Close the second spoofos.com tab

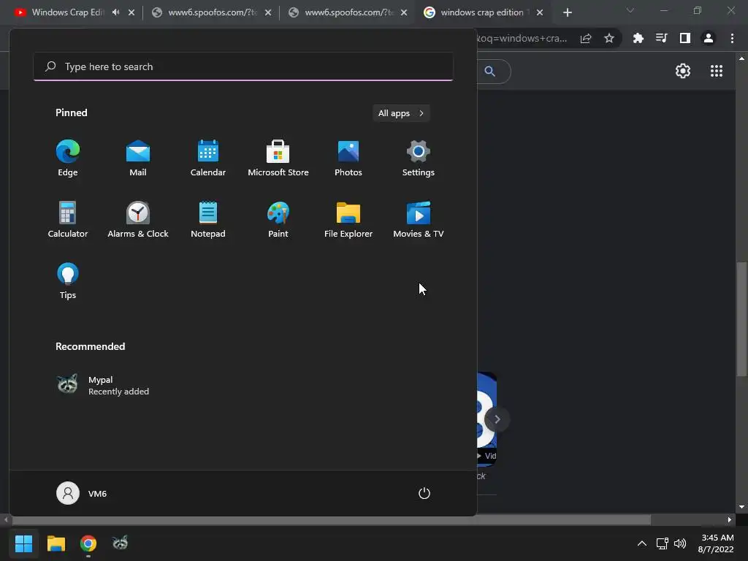pyautogui.click(x=404, y=12)
